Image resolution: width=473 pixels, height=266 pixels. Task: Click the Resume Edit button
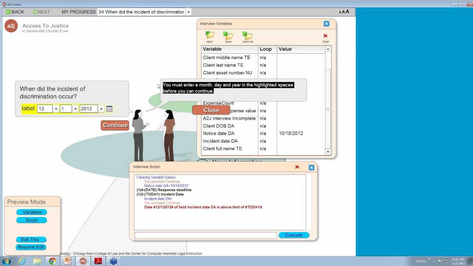click(x=31, y=247)
